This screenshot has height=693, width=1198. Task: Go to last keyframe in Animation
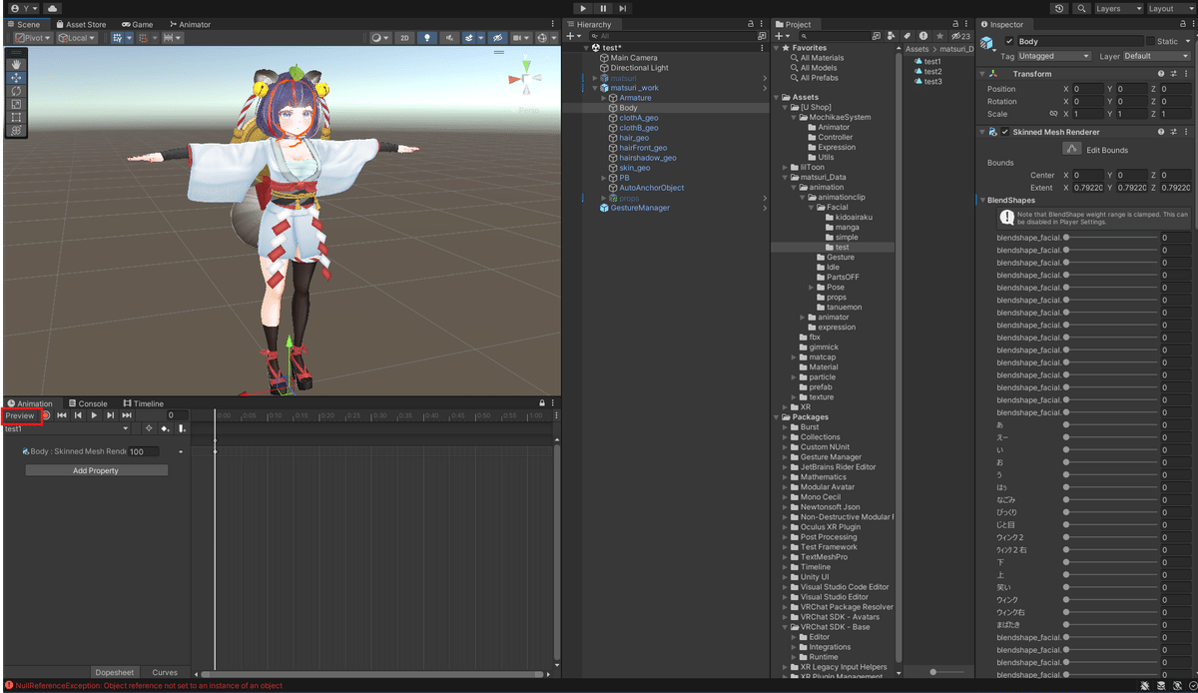click(x=127, y=415)
